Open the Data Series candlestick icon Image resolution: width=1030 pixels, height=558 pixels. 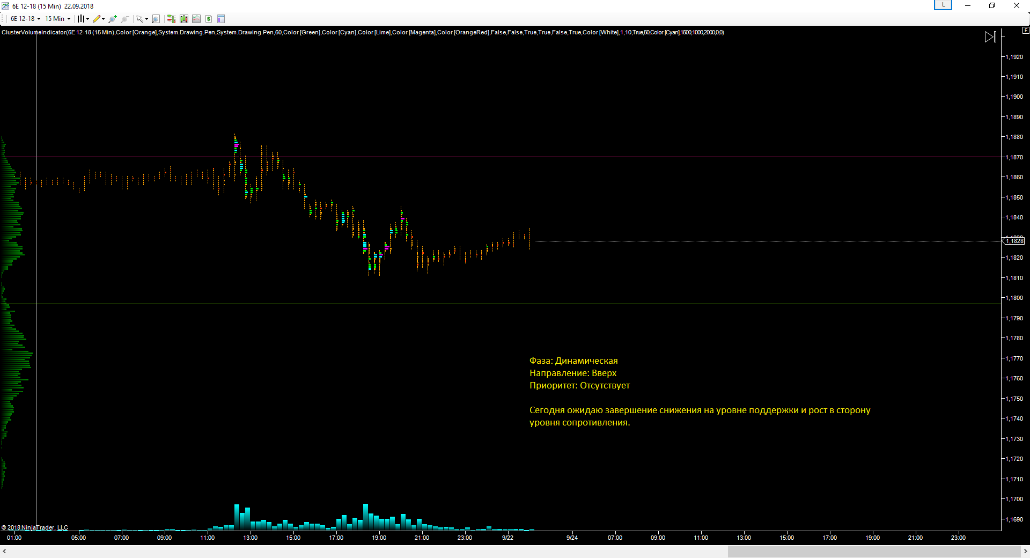pyautogui.click(x=184, y=19)
